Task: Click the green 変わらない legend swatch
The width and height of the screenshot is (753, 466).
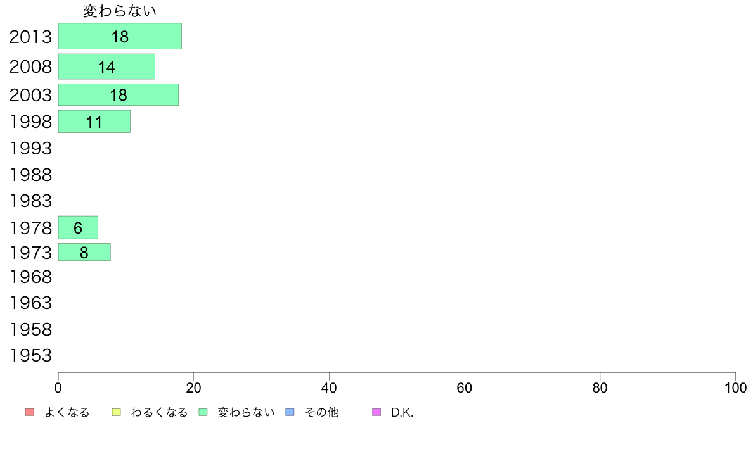Action: [203, 412]
